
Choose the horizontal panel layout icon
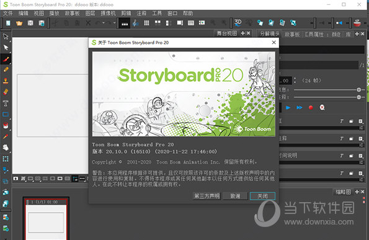(x=180, y=23)
